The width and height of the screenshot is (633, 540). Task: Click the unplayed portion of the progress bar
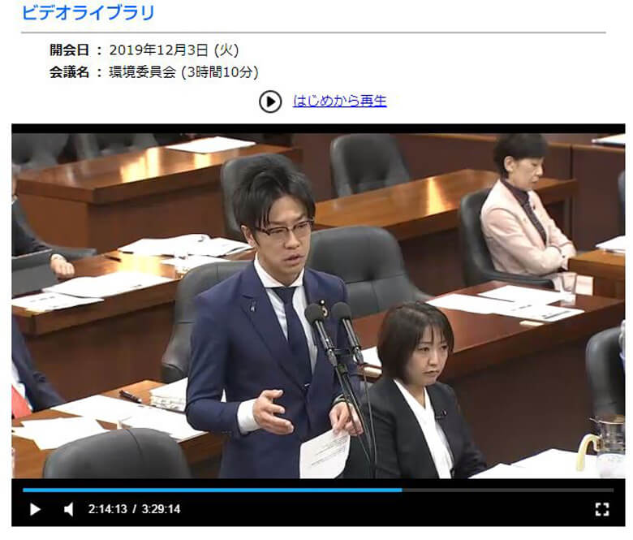coord(508,490)
